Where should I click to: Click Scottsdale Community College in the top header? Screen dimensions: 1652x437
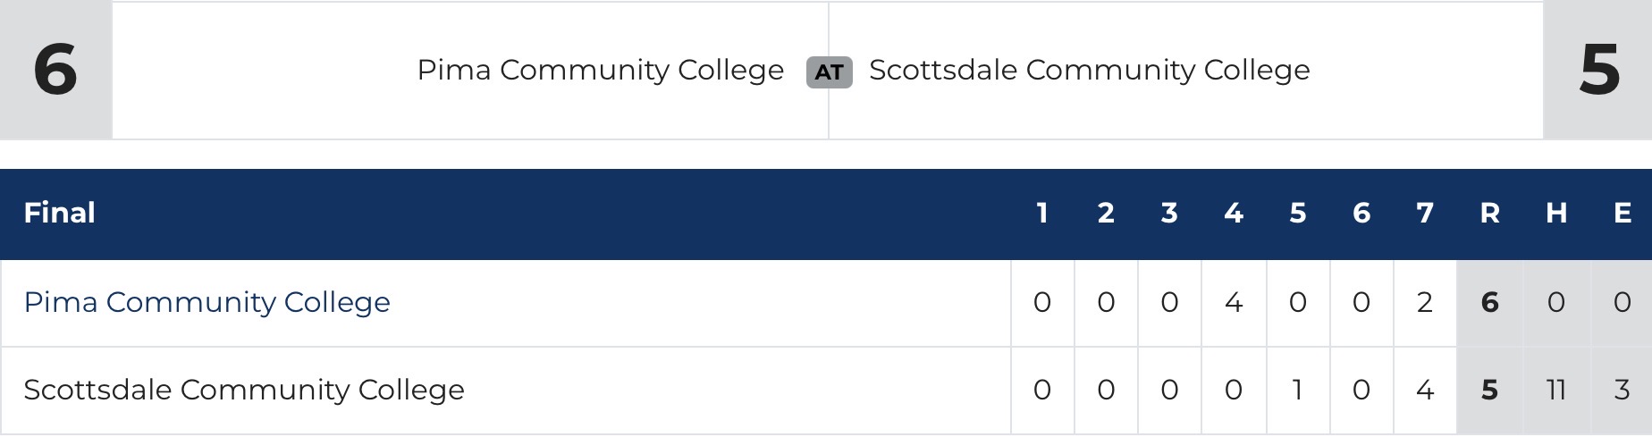(x=1089, y=70)
